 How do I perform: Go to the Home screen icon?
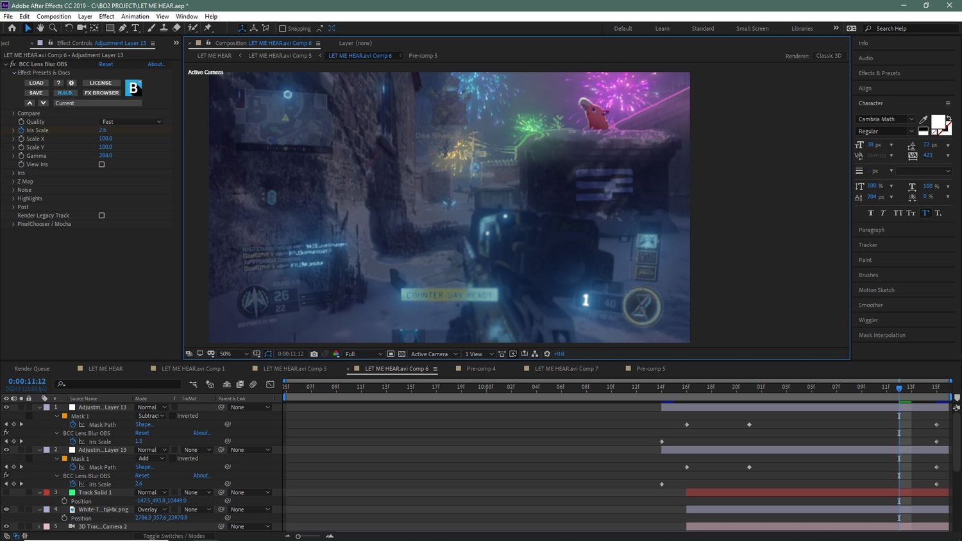click(x=12, y=28)
